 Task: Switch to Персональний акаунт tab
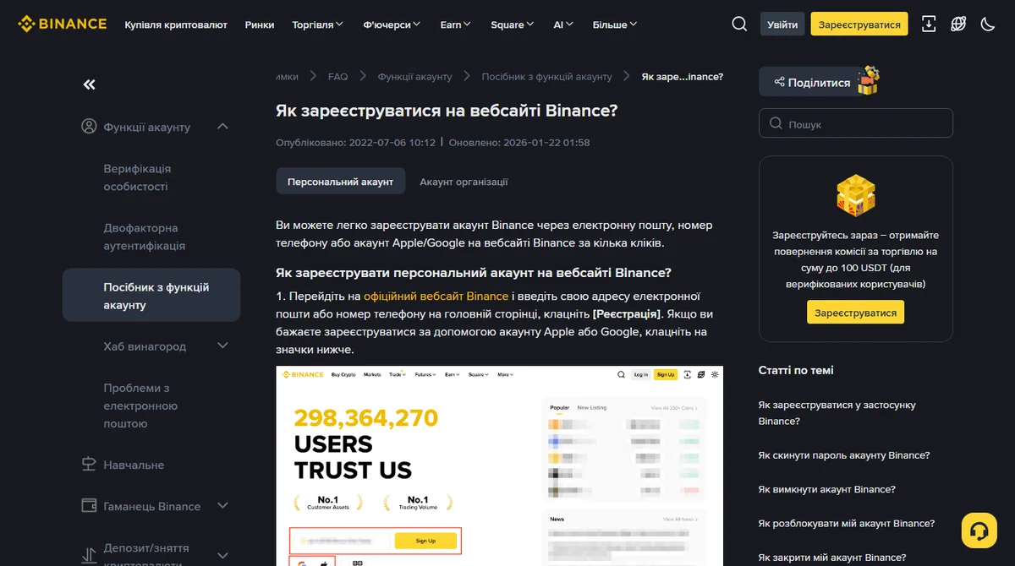click(x=340, y=182)
